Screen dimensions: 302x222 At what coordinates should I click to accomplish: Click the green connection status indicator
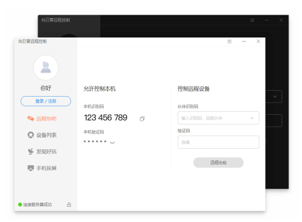pos(20,204)
